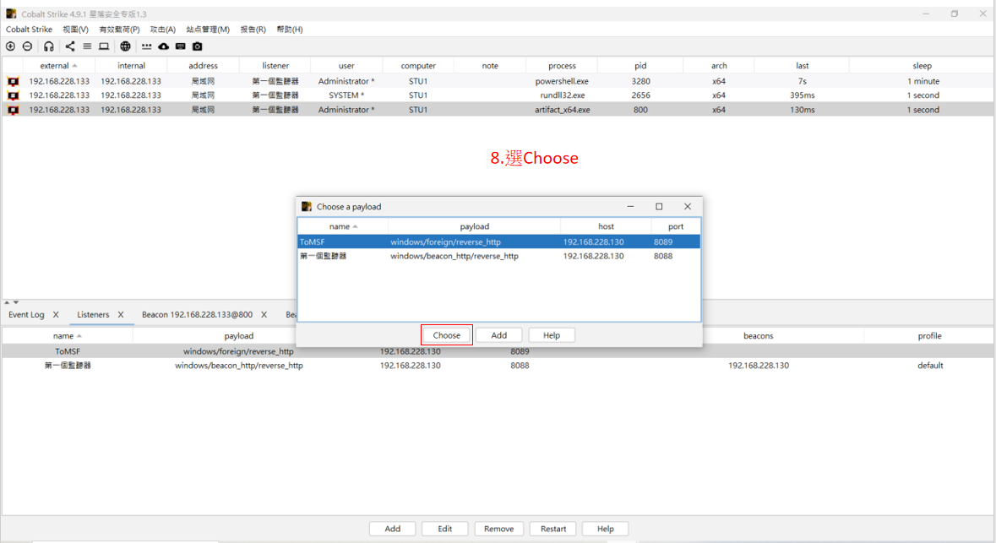Switch to the Event Log tab
The height and width of the screenshot is (543, 996).
click(x=26, y=314)
